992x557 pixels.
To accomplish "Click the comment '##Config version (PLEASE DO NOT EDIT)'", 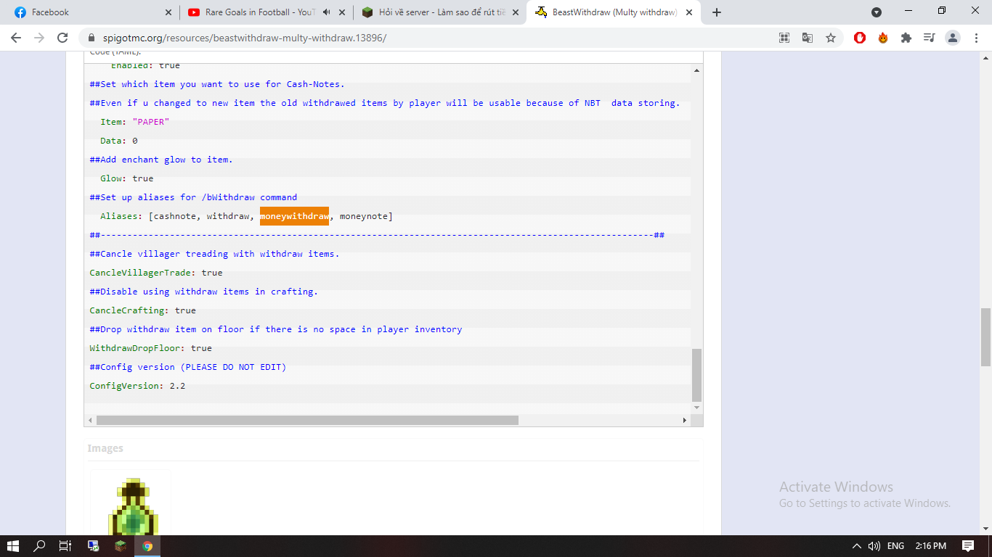I will click(188, 367).
